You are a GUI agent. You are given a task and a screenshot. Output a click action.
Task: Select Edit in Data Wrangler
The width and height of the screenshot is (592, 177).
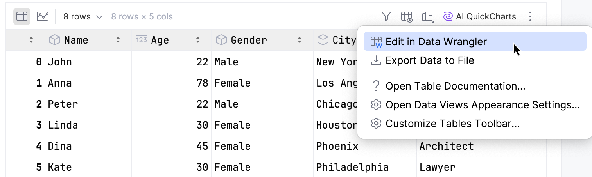(x=436, y=42)
